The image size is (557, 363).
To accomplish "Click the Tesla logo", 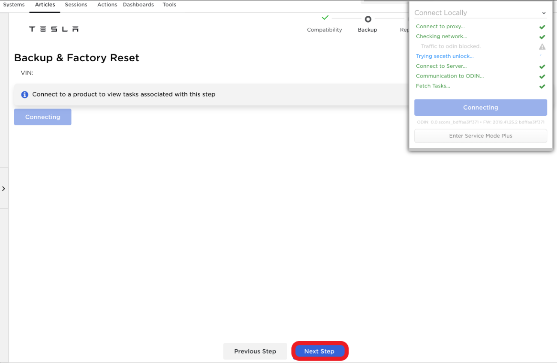I will click(54, 29).
